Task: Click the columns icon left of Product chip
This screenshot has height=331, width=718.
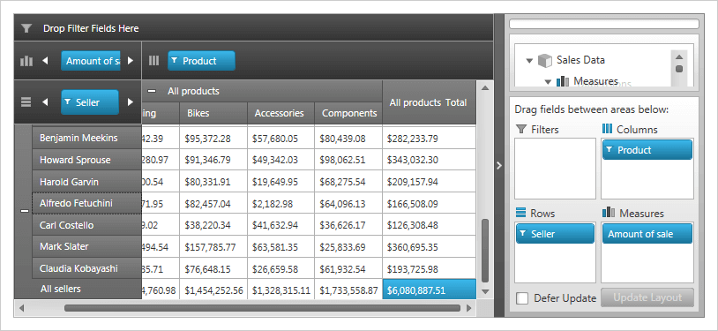Action: pos(153,61)
